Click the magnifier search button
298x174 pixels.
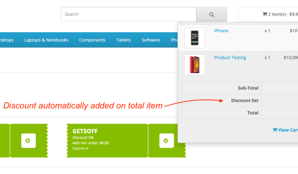[212, 14]
